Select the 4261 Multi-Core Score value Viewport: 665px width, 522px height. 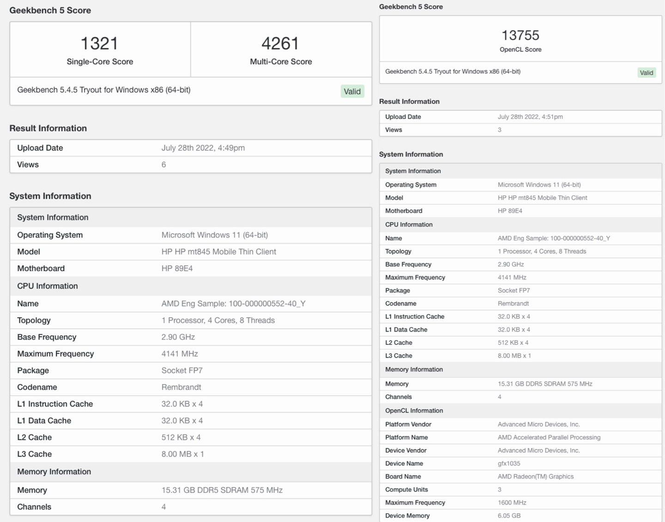coord(280,43)
